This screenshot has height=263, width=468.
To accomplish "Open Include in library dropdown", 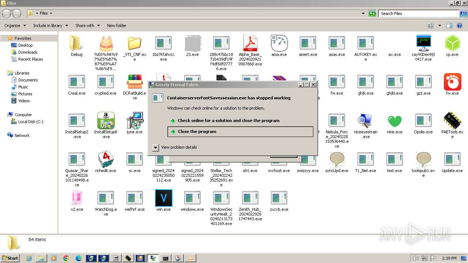I will tap(50, 26).
